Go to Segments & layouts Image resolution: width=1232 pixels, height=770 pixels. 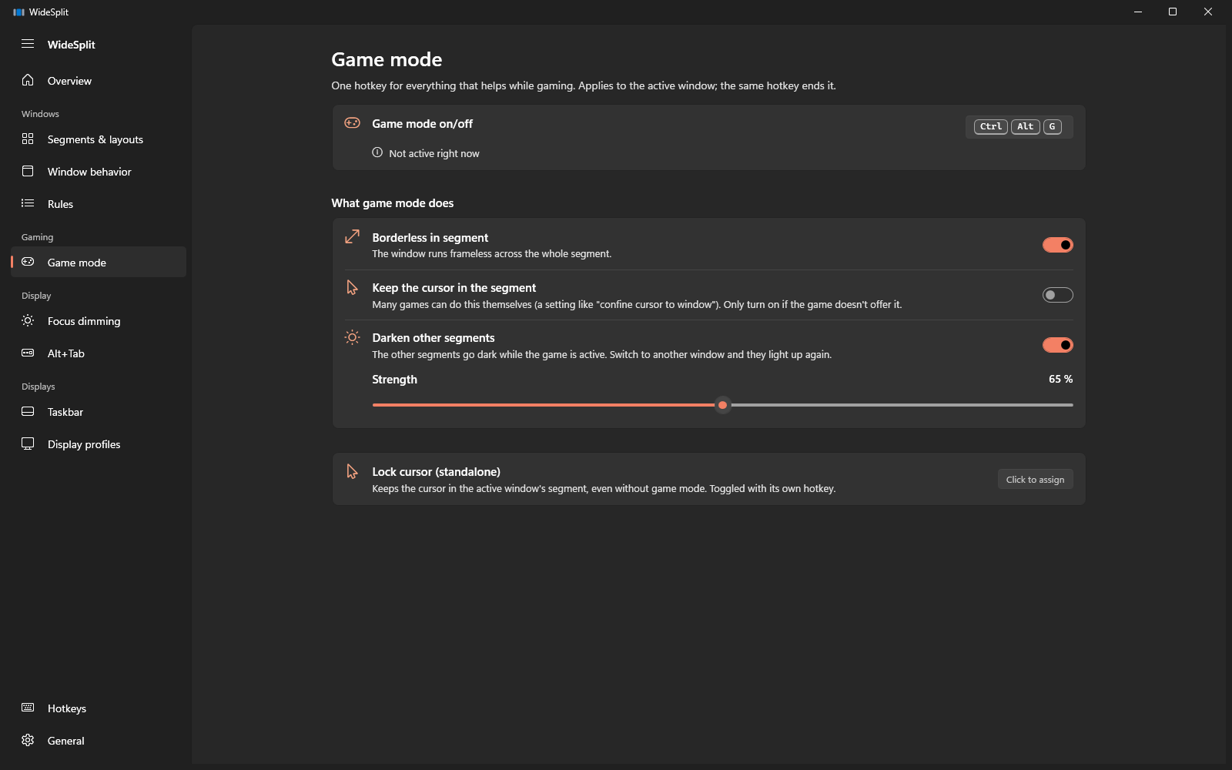pyautogui.click(x=99, y=139)
